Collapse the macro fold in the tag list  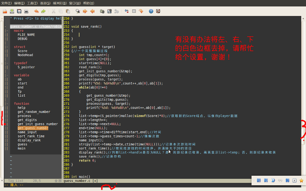click(7, 31)
